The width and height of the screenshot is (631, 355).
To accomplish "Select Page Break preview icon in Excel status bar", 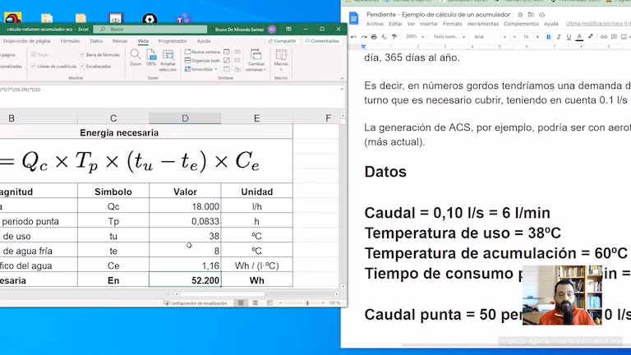I will [x=269, y=302].
